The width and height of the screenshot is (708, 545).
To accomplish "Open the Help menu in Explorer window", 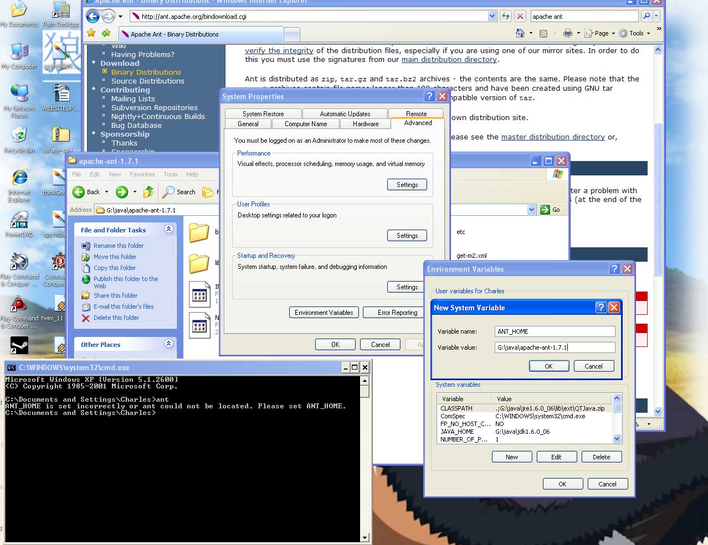I will (x=192, y=174).
